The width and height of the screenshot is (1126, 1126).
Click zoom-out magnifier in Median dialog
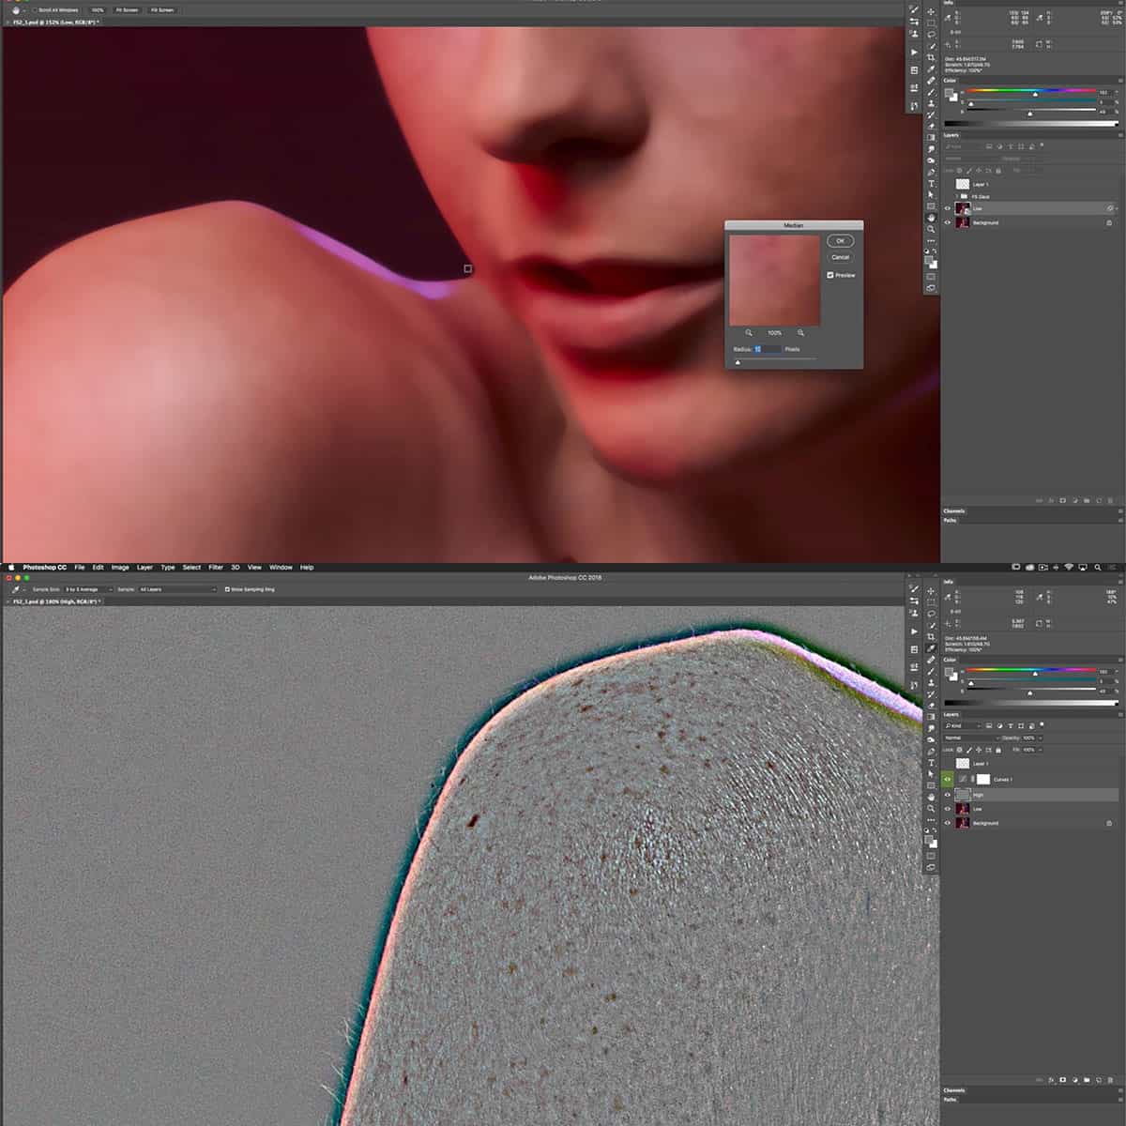[x=749, y=332]
